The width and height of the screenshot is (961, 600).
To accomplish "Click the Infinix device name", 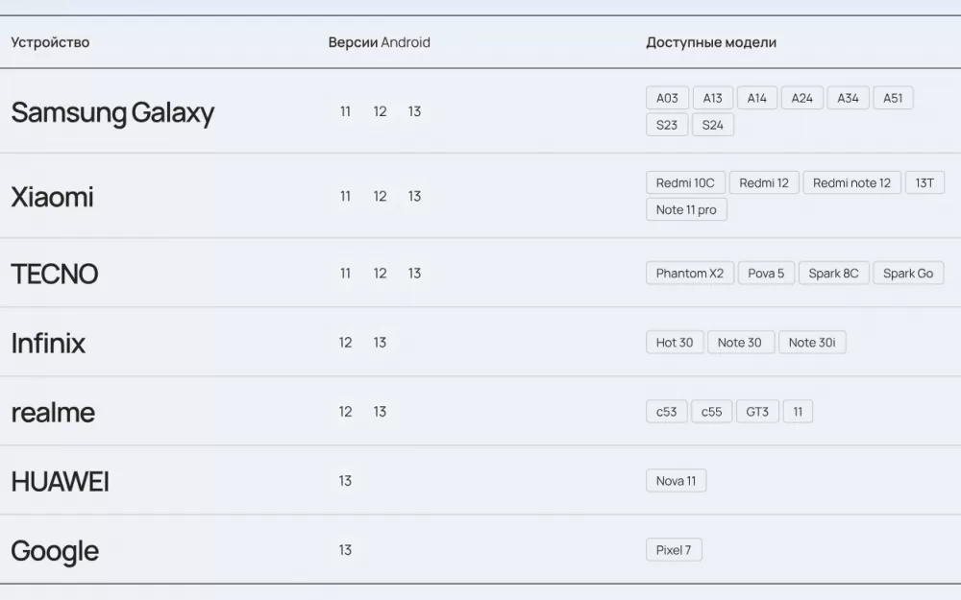I will click(x=48, y=343).
